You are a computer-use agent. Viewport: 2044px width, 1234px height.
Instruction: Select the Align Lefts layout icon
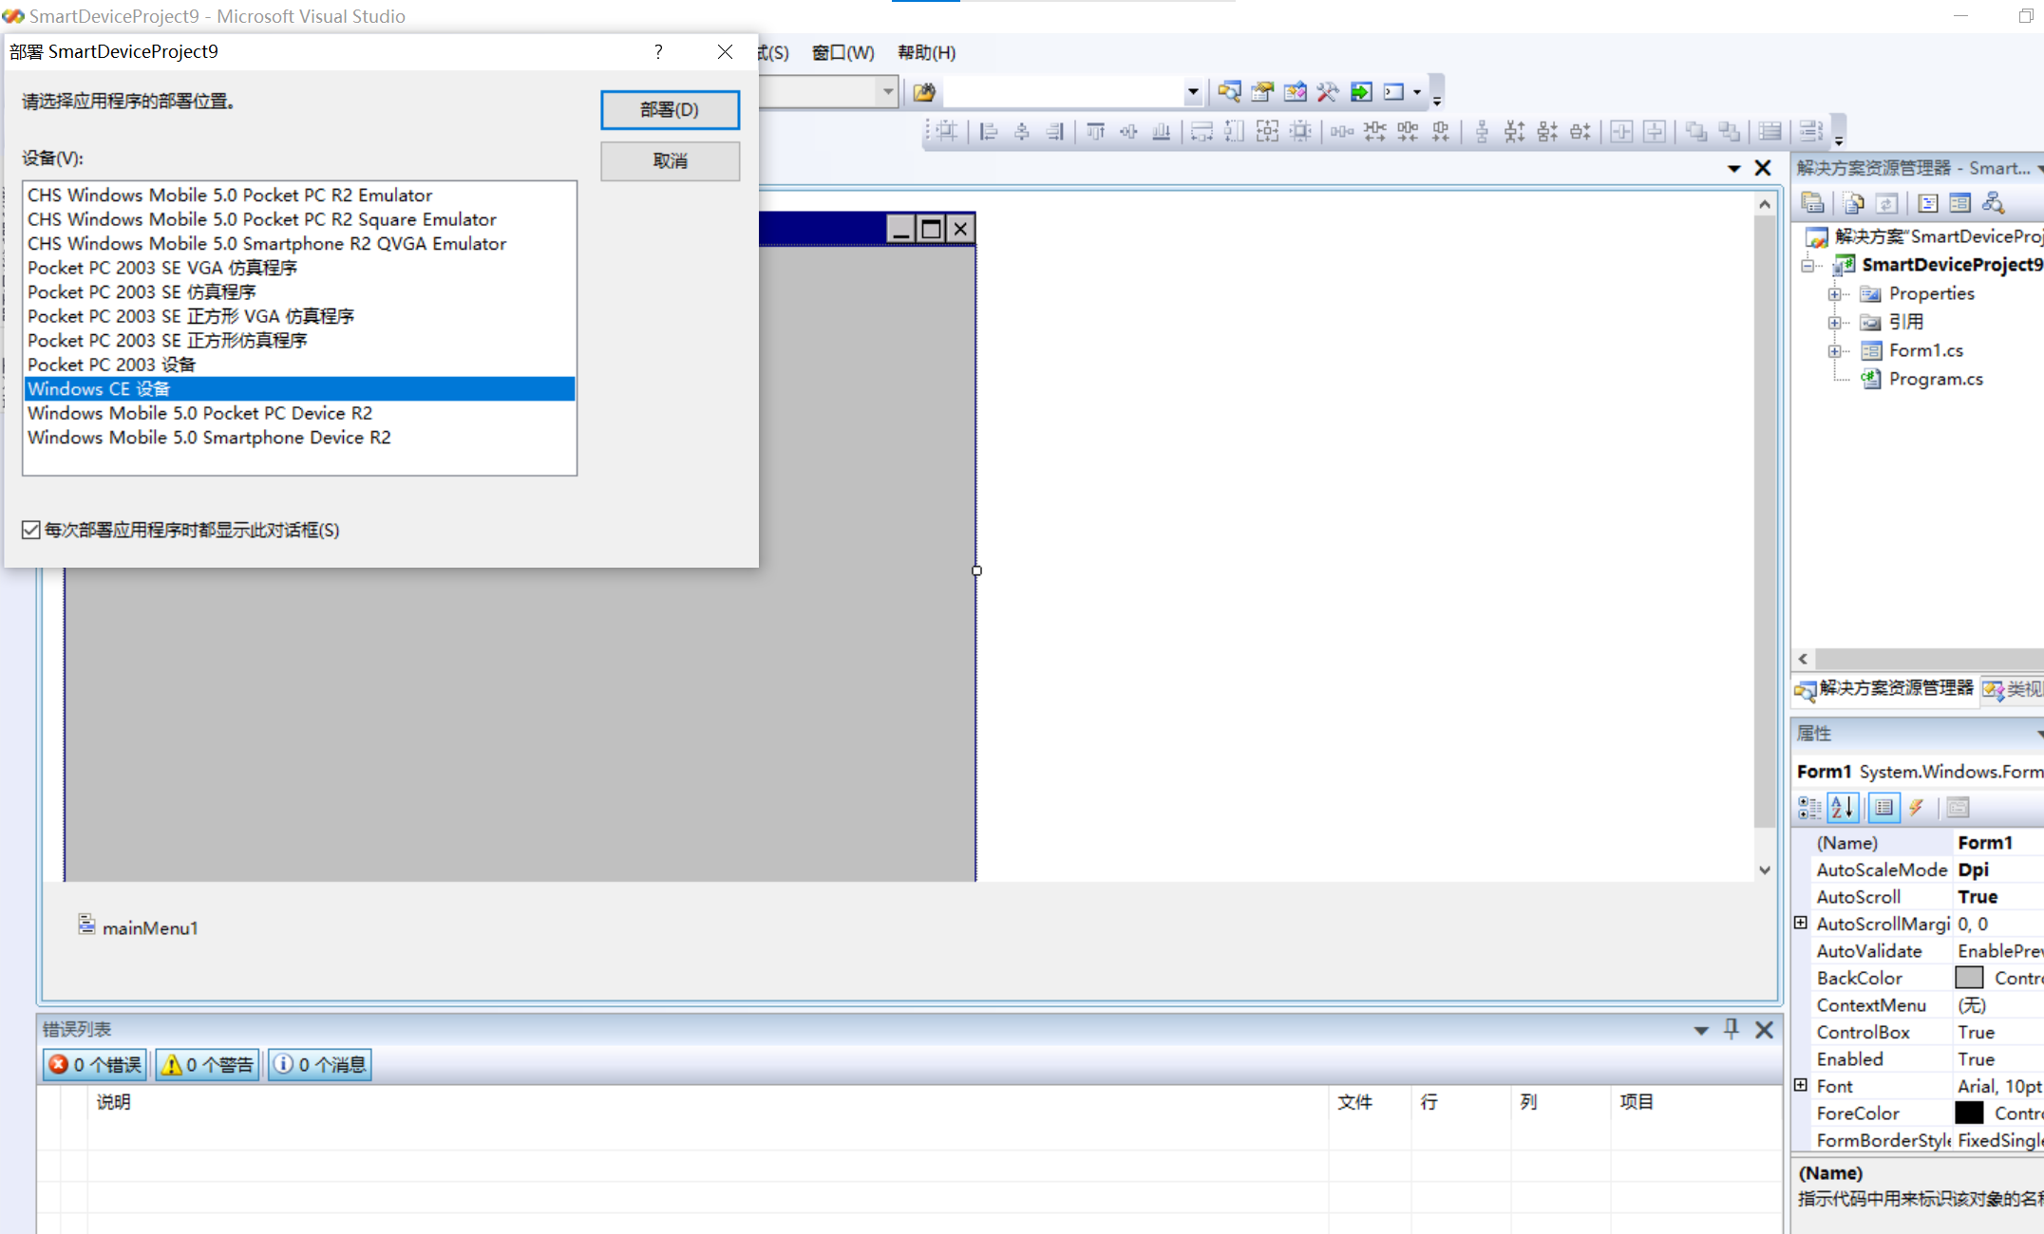[988, 131]
